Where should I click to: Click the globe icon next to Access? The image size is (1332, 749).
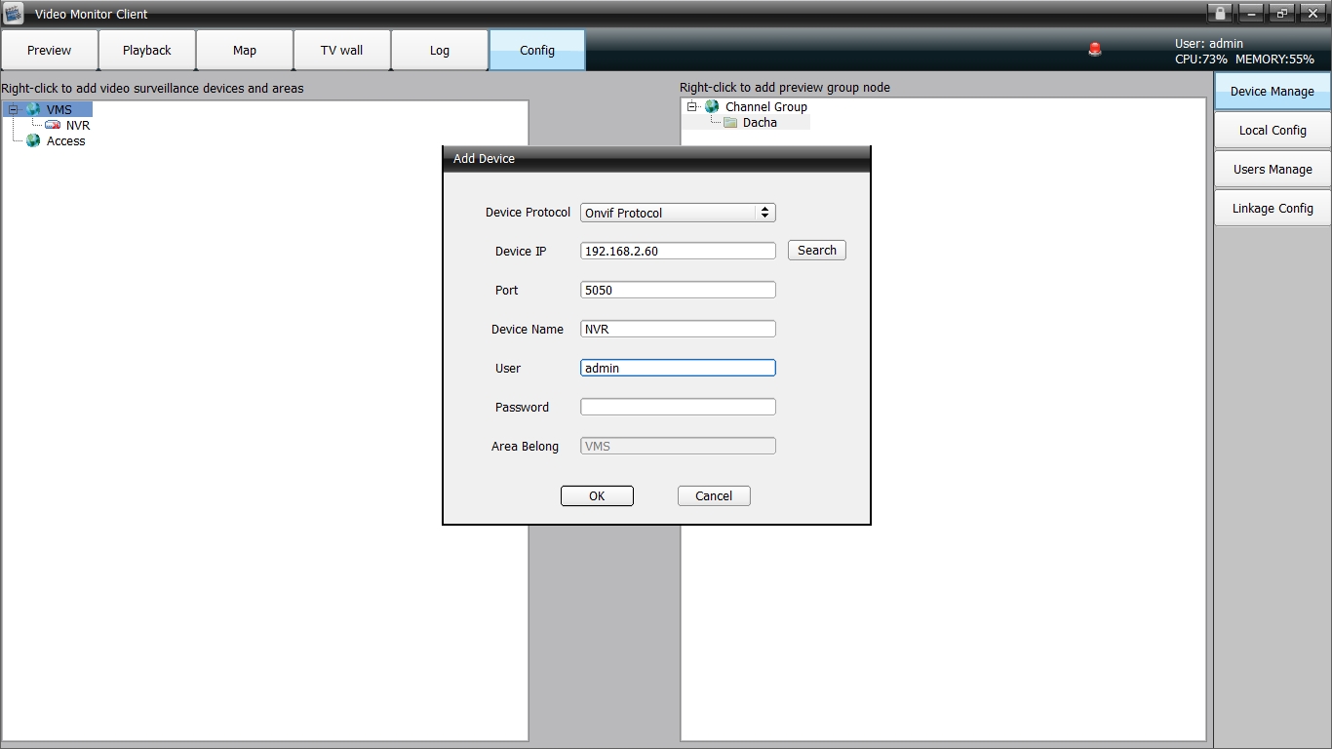coord(33,140)
